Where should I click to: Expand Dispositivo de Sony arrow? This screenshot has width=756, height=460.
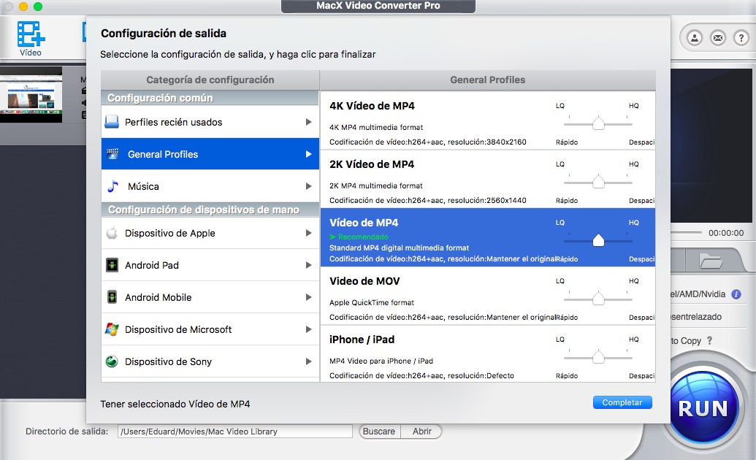(x=308, y=361)
